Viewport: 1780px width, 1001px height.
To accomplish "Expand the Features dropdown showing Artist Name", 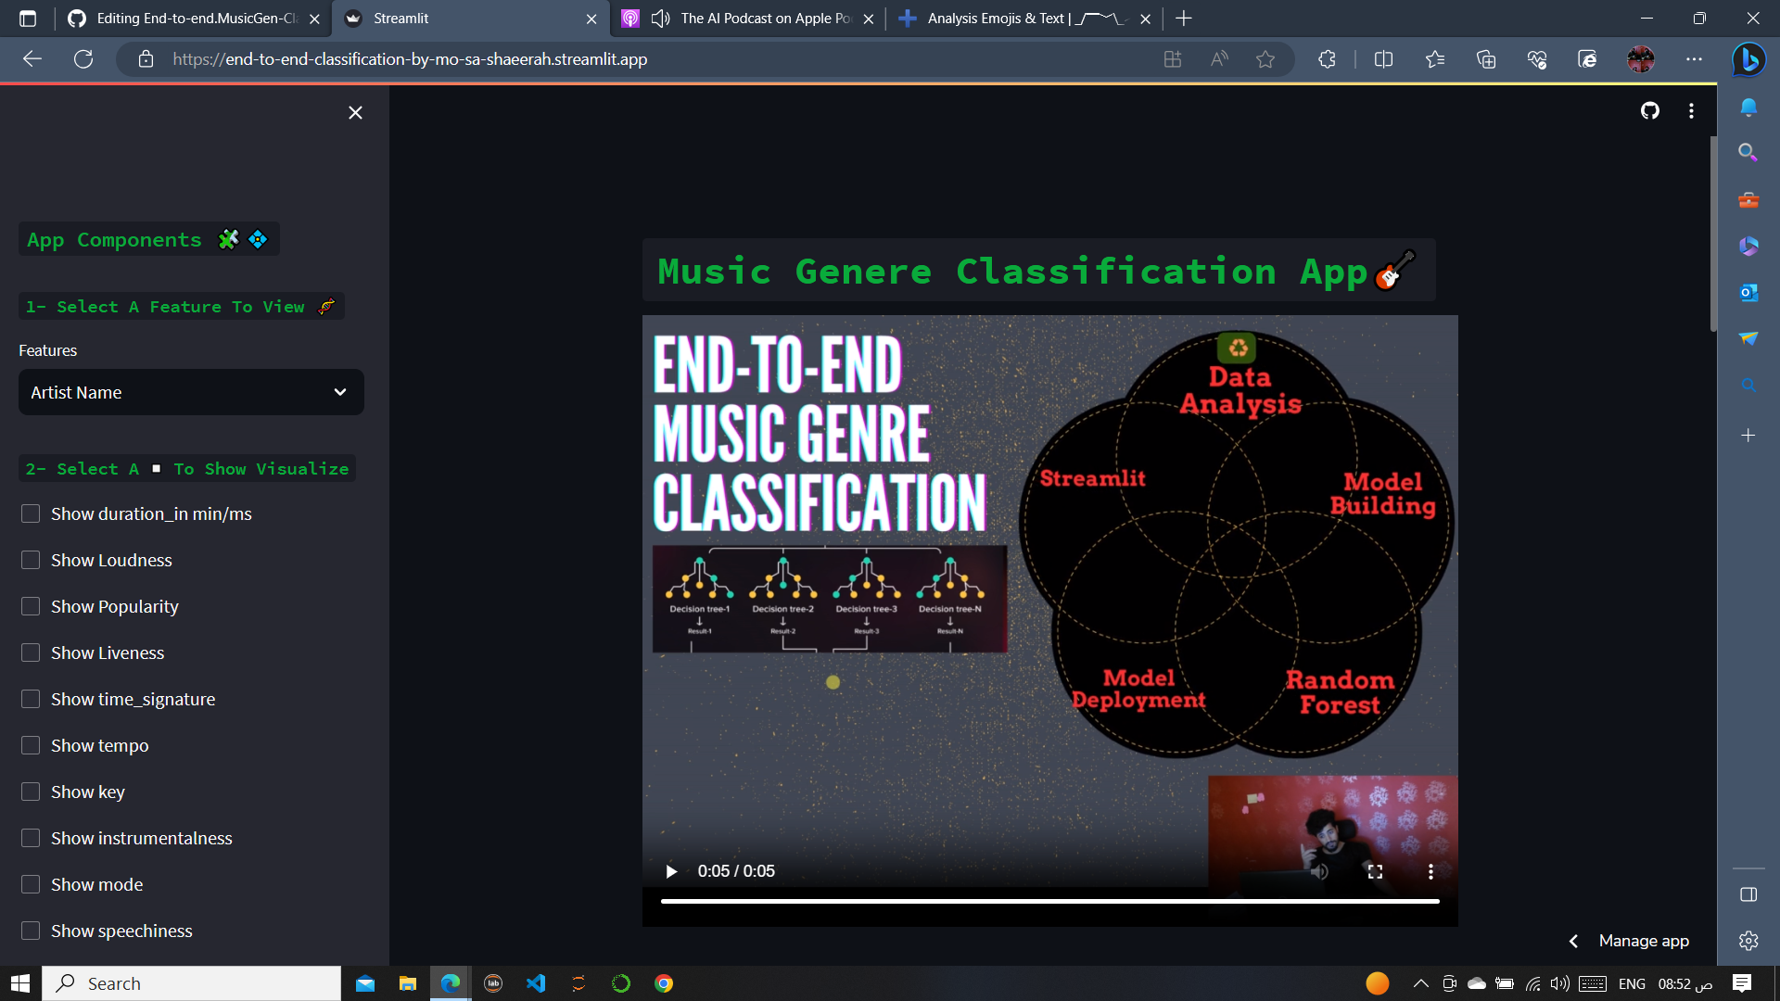I will pyautogui.click(x=191, y=392).
